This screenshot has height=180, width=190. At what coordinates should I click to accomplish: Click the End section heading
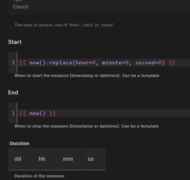click(x=13, y=93)
